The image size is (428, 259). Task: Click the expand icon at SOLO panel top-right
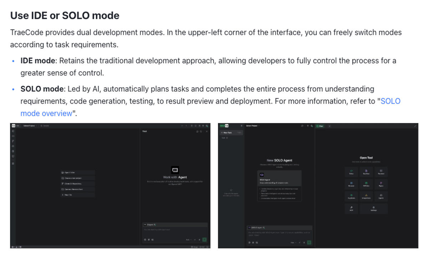(x=415, y=126)
